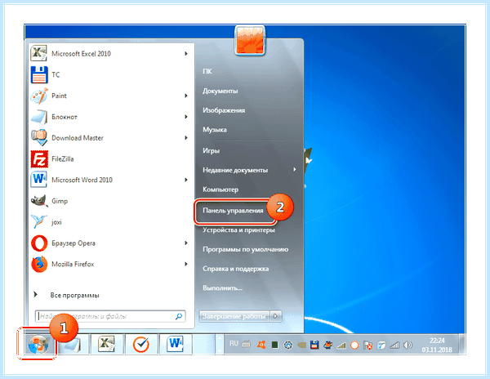The image size is (490, 379).
Task: Open ПК user folder link
Action: tap(207, 71)
